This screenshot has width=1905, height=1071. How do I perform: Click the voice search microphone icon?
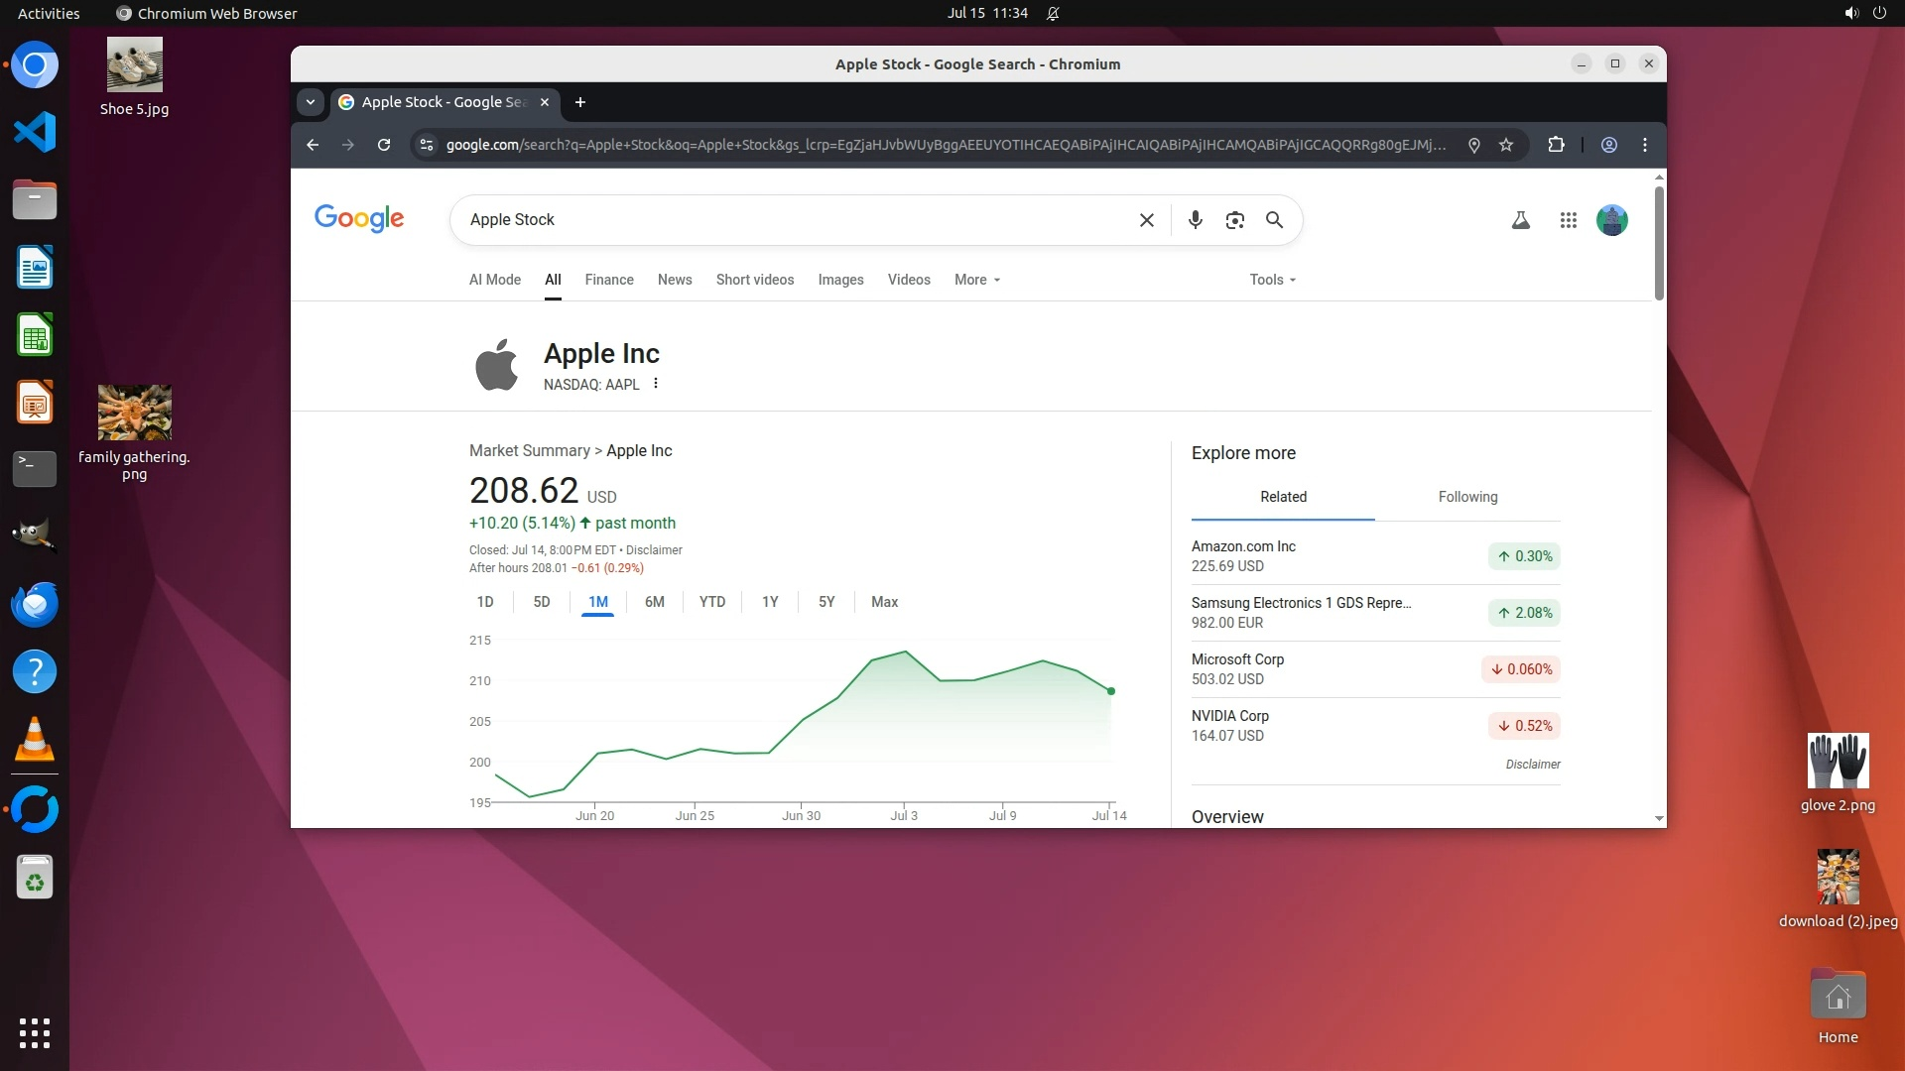1196,220
